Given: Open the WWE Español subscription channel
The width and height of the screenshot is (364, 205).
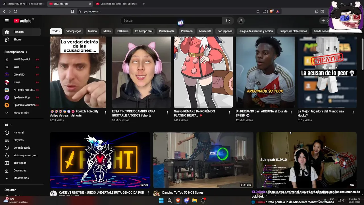Looking at the screenshot, I should click(22, 60).
